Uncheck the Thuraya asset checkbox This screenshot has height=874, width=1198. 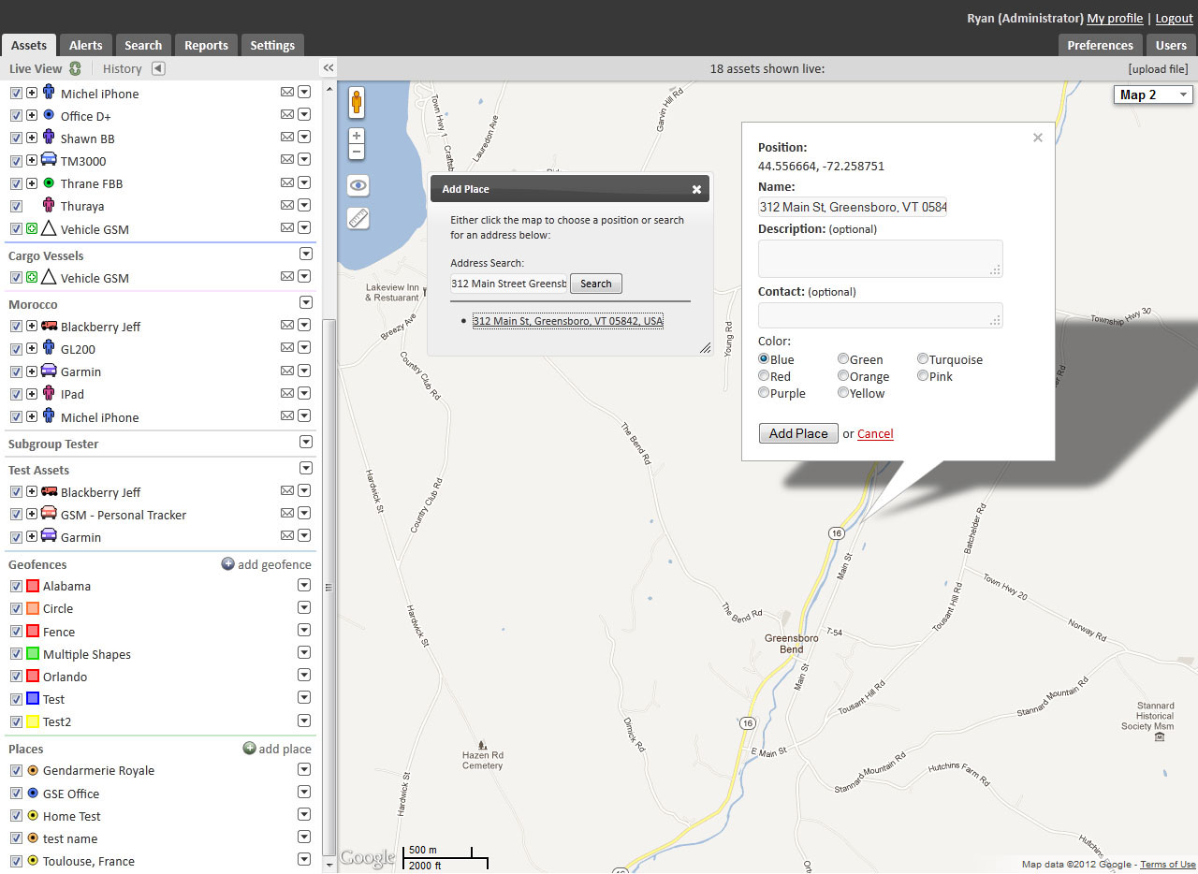16,205
